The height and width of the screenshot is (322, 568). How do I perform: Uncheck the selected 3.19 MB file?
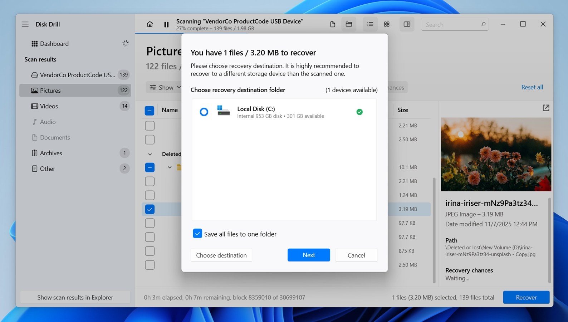150,209
